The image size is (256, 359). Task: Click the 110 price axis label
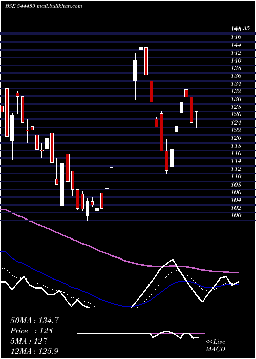pyautogui.click(x=237, y=176)
